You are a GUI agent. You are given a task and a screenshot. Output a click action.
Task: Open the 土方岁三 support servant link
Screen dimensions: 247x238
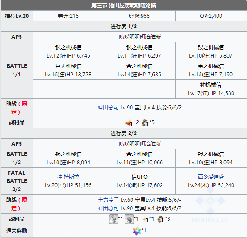coord(108,200)
